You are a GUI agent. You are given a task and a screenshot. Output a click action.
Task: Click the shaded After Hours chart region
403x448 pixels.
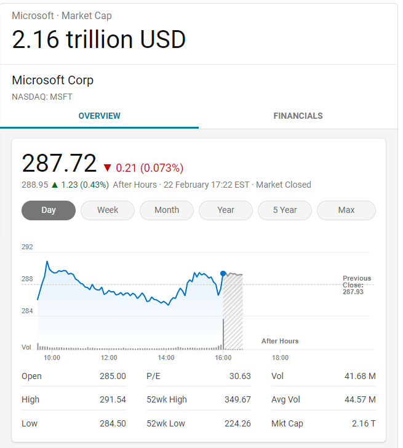233,311
